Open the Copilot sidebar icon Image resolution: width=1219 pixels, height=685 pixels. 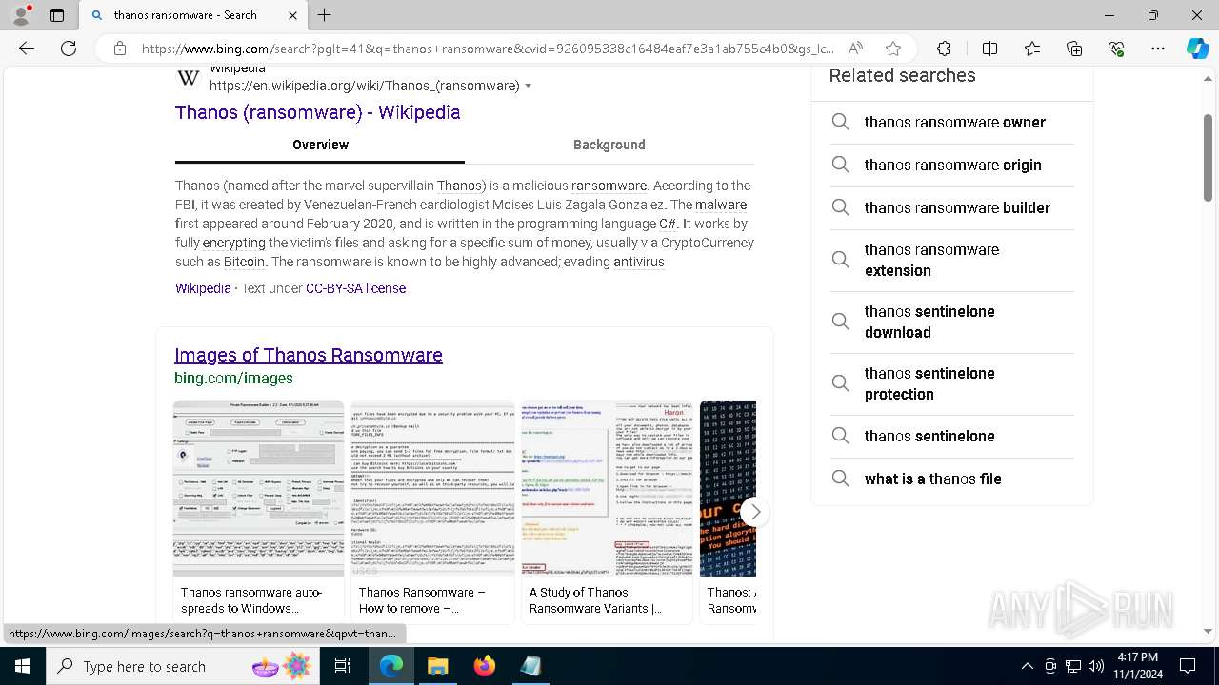pyautogui.click(x=1197, y=49)
